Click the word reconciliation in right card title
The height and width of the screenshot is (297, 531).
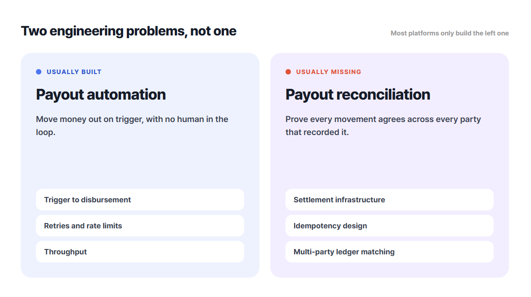tap(384, 95)
